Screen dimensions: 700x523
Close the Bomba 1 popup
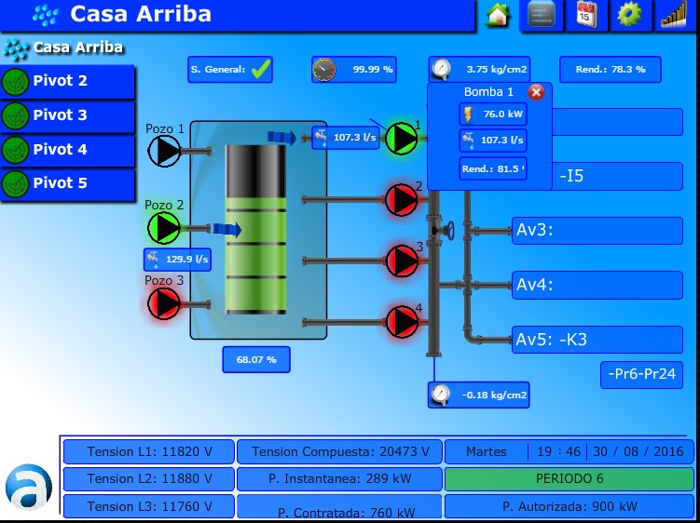coord(536,92)
